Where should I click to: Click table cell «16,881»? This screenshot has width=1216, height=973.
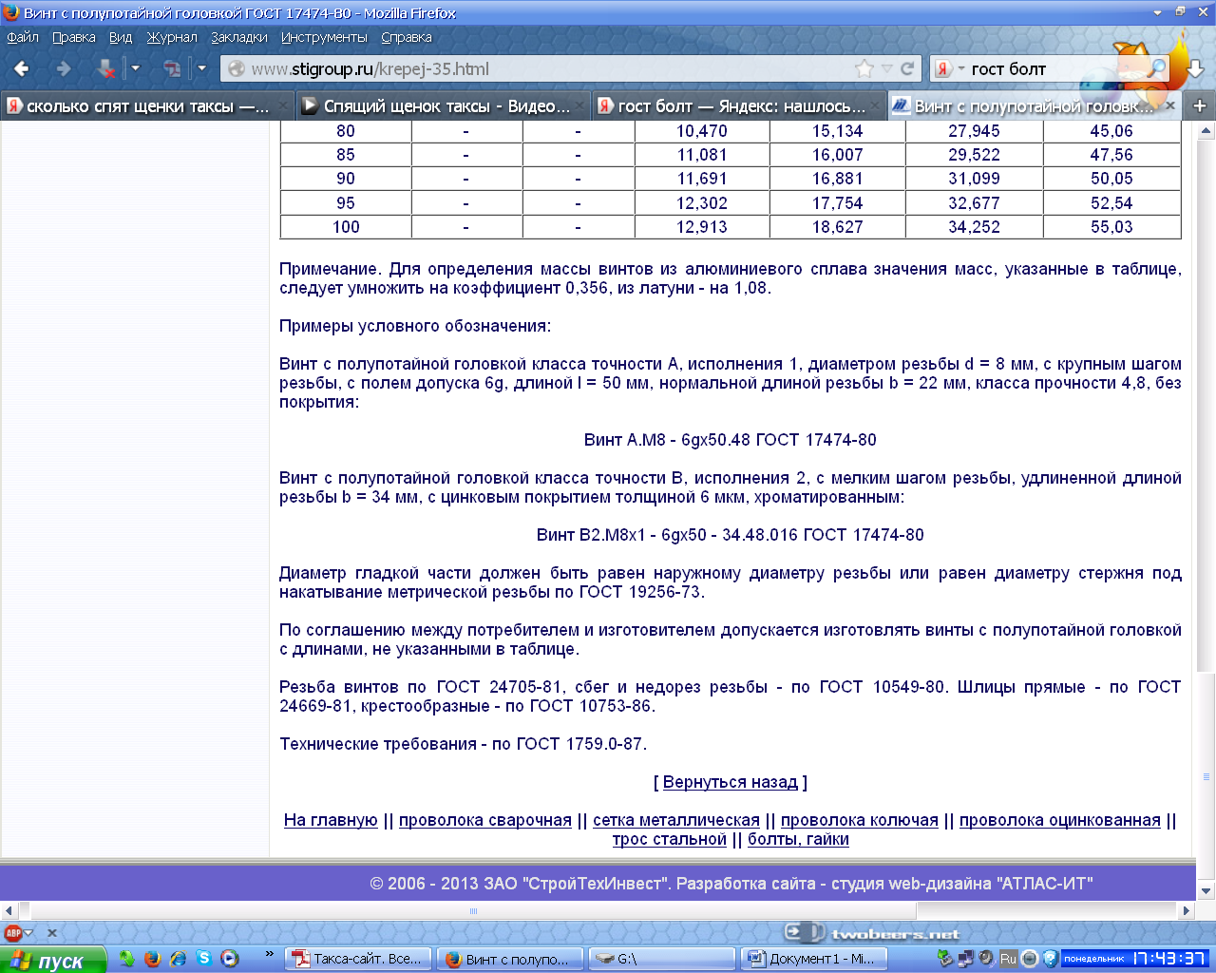837,179
